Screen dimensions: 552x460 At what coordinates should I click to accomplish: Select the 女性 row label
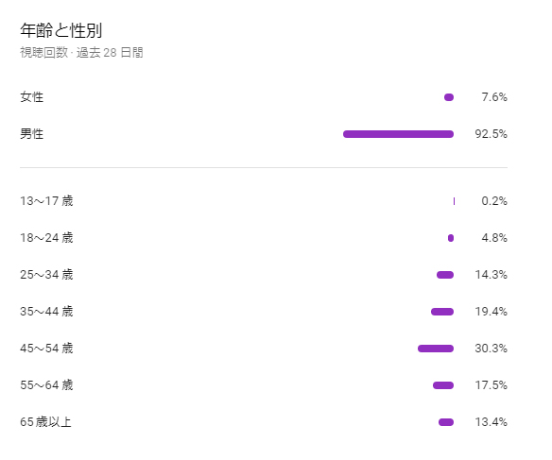(x=32, y=97)
